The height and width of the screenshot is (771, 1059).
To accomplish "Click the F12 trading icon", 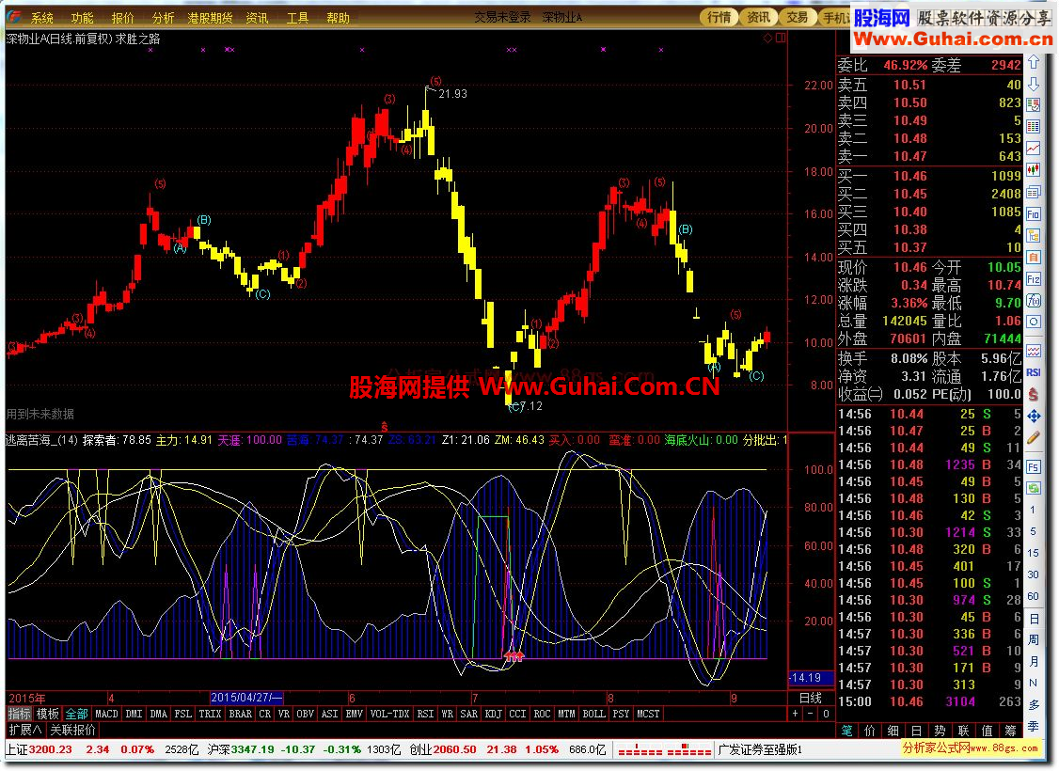I will pos(1034,279).
